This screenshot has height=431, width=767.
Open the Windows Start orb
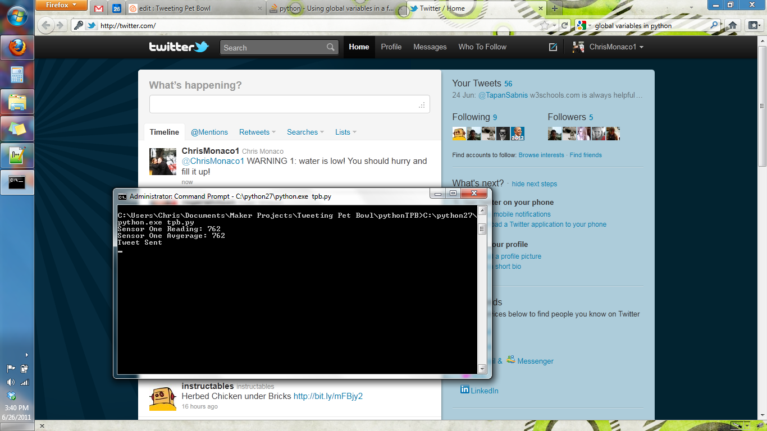[x=17, y=17]
